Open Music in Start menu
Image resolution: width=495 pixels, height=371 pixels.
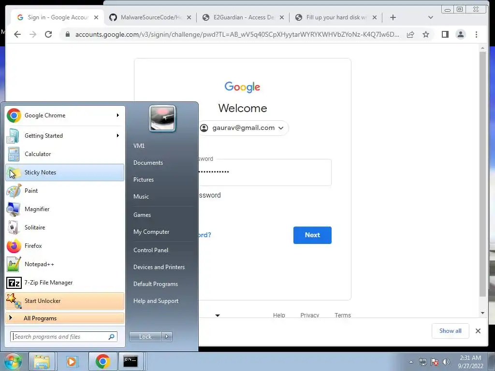click(x=141, y=197)
